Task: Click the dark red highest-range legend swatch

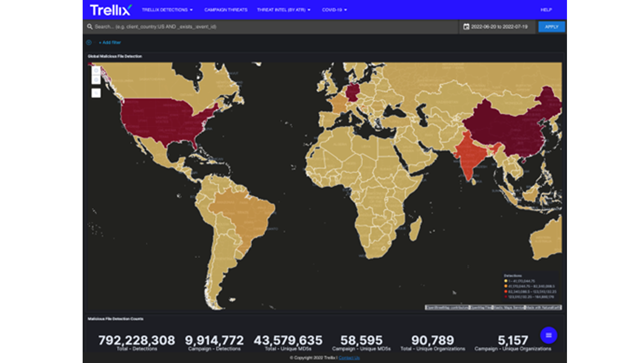Action: tap(505, 297)
